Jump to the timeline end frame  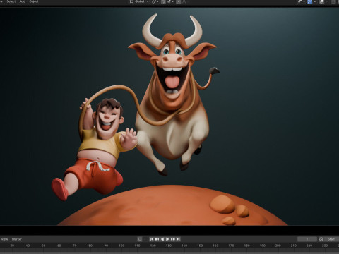[179, 239]
